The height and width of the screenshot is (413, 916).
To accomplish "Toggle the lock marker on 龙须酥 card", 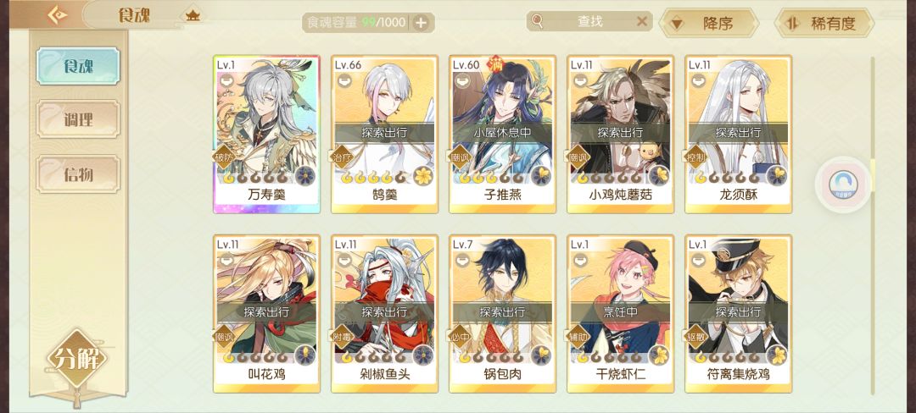I will 696,81.
